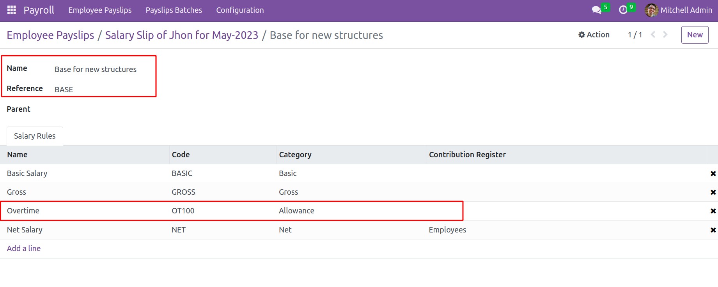The width and height of the screenshot is (718, 287).
Task: Delete the Basic Salary rule row
Action: pyautogui.click(x=713, y=174)
